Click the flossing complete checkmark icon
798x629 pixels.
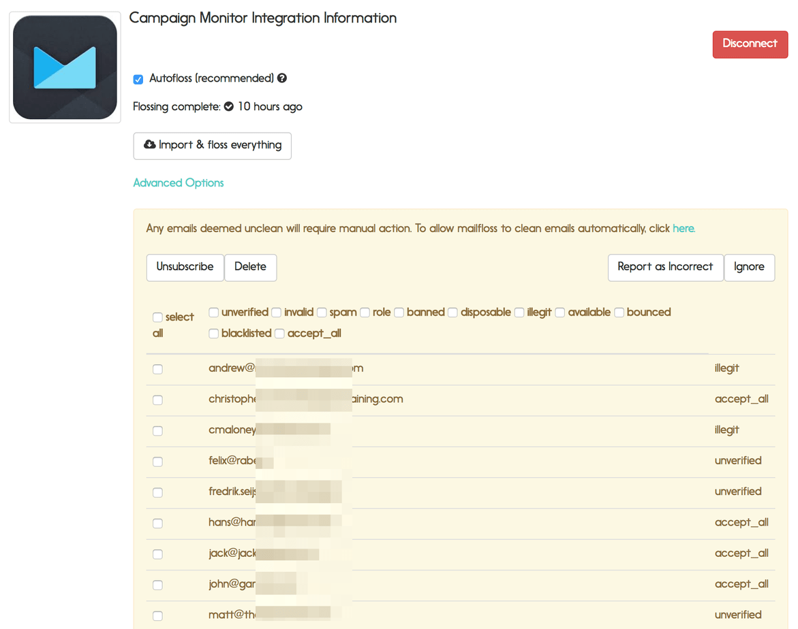coord(229,106)
